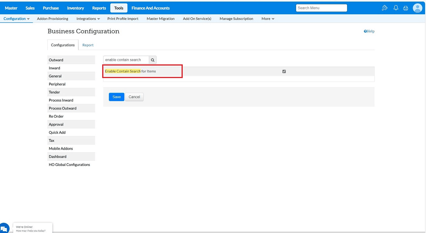Select the Tender category

click(x=71, y=92)
